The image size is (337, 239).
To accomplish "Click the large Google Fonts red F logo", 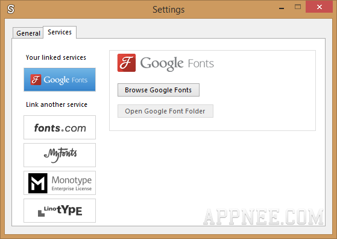I will pyautogui.click(x=127, y=63).
